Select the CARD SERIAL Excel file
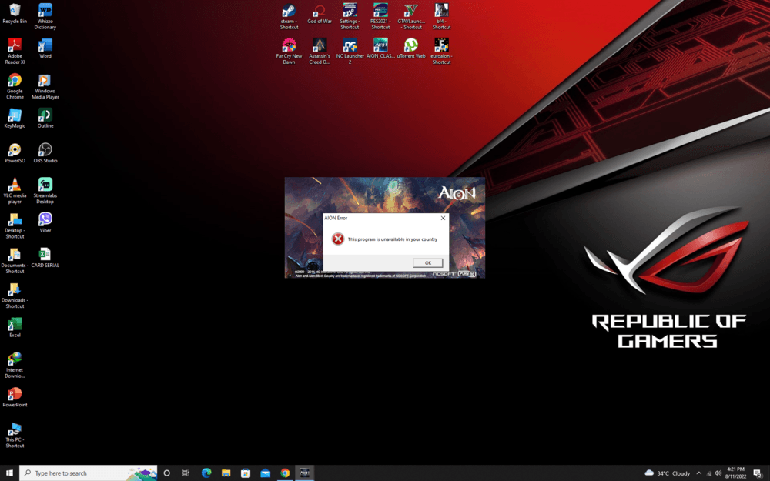770x481 pixels. coord(45,255)
